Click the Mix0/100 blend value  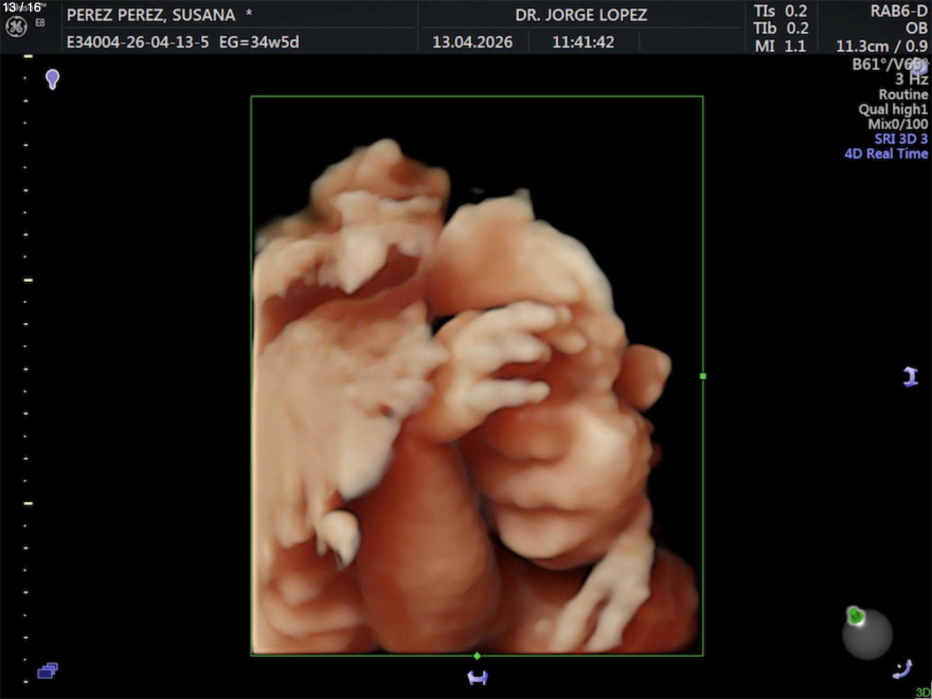click(898, 124)
